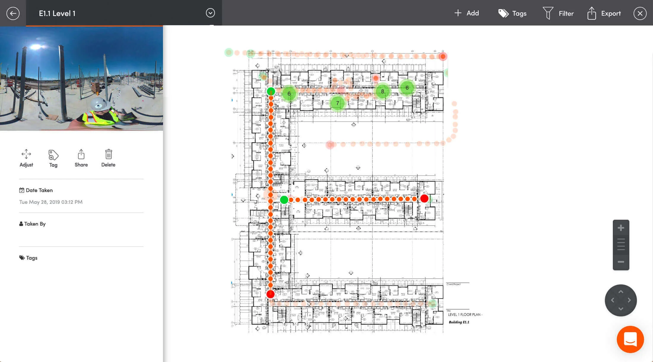Expand the E1.1 Level 1 title dropdown
Screen dimensions: 653x362
click(210, 13)
